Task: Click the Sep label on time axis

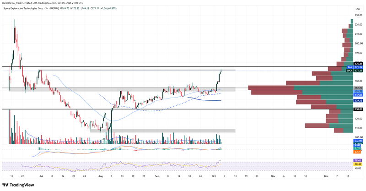Action: click(157, 176)
